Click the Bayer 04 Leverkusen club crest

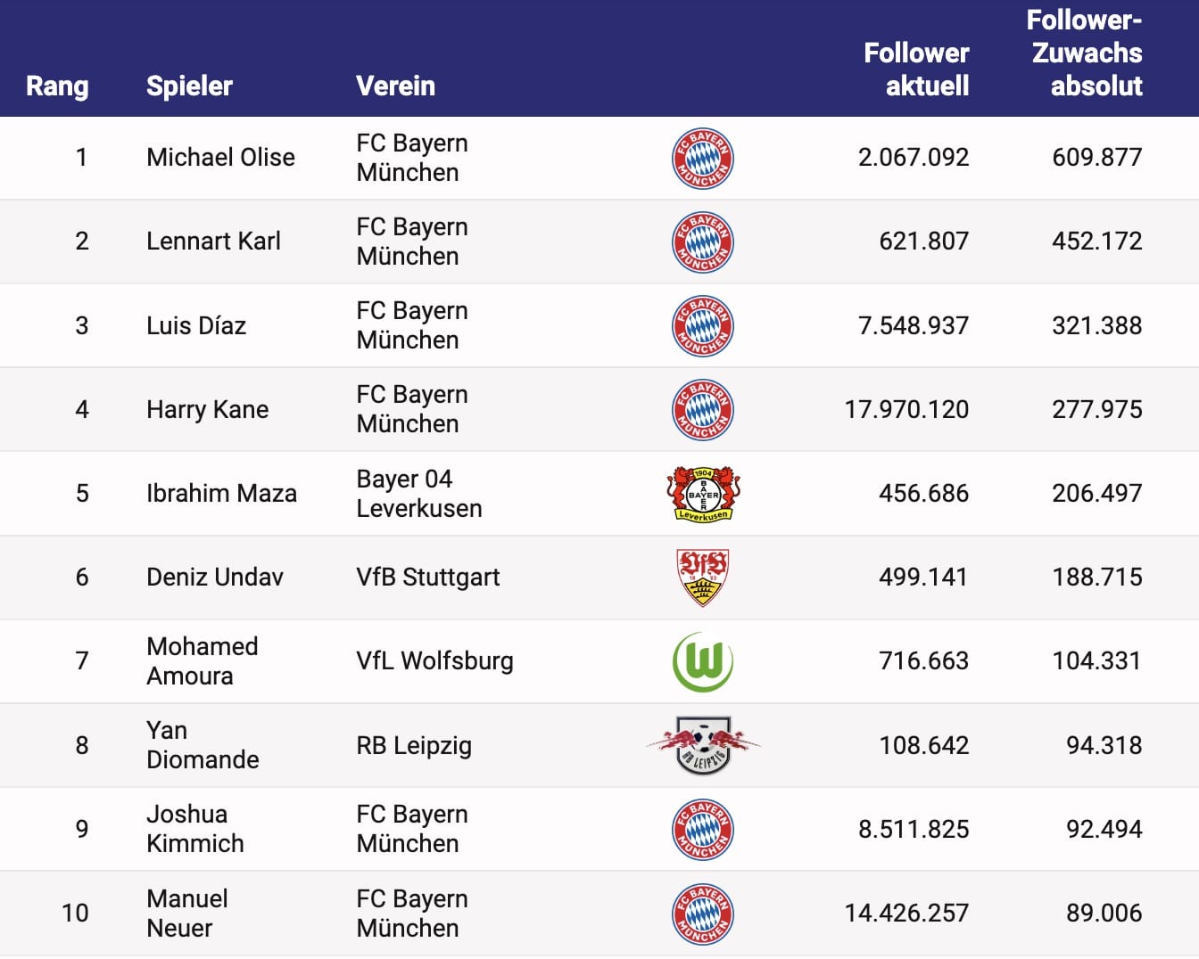pos(702,494)
